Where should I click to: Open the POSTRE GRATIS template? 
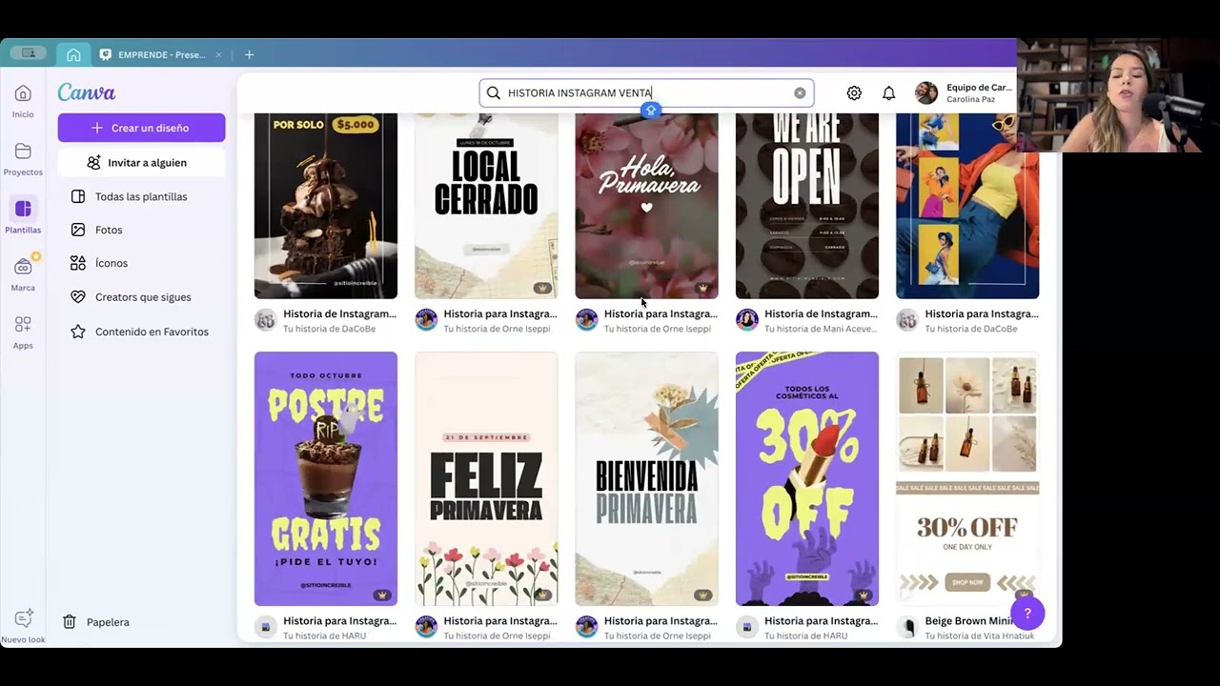coord(326,478)
